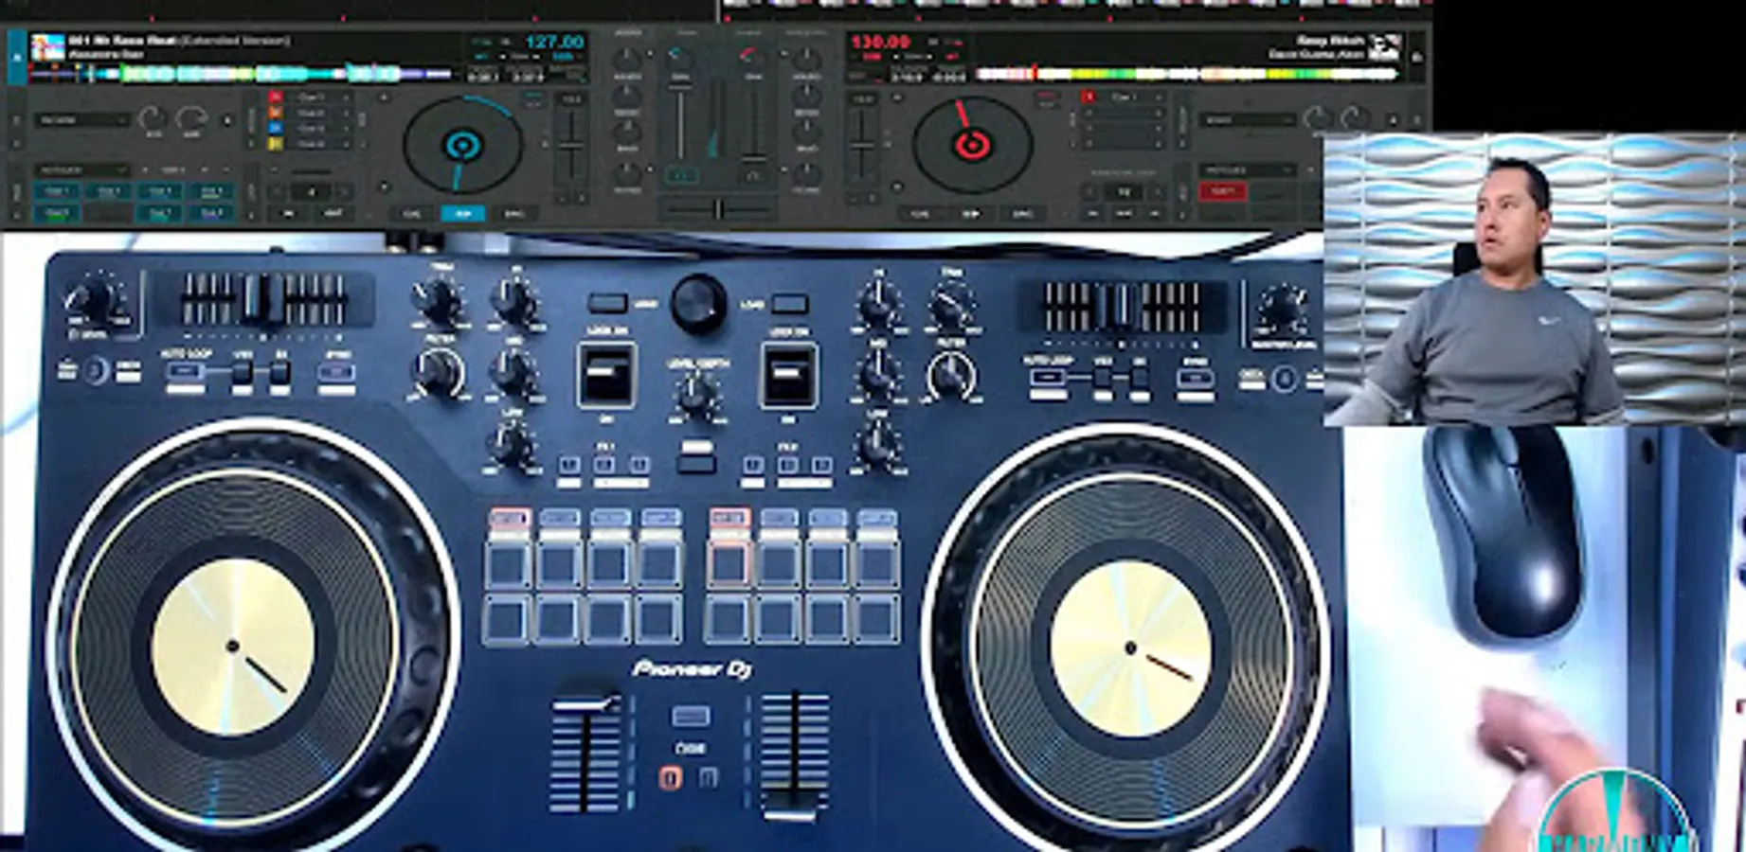Trigger the Cue 2 pad on left deck
Screen dimensions: 1746x852
108,192
